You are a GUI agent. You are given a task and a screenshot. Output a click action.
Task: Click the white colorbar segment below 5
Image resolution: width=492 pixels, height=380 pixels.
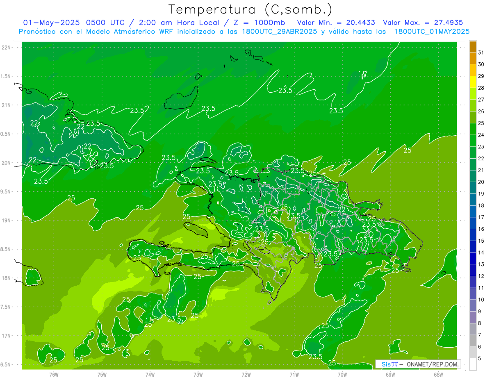(473, 364)
